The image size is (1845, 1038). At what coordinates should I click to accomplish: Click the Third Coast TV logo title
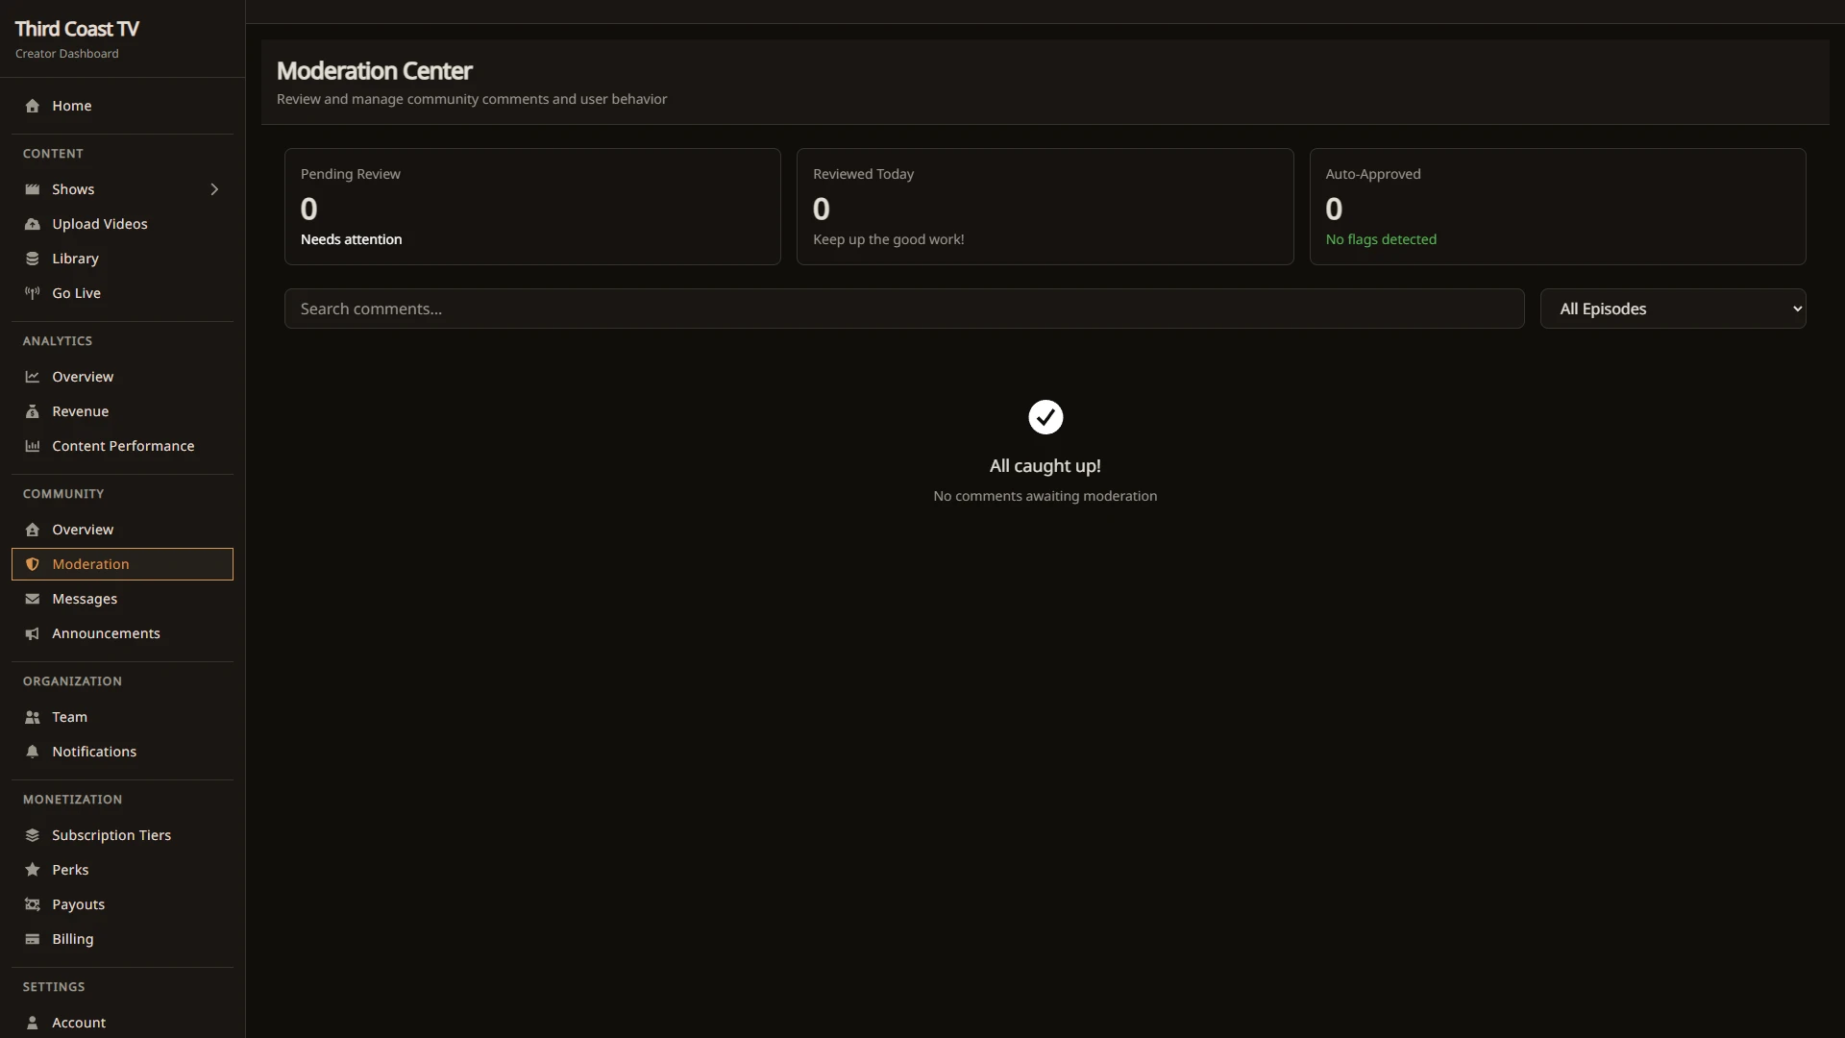(77, 29)
